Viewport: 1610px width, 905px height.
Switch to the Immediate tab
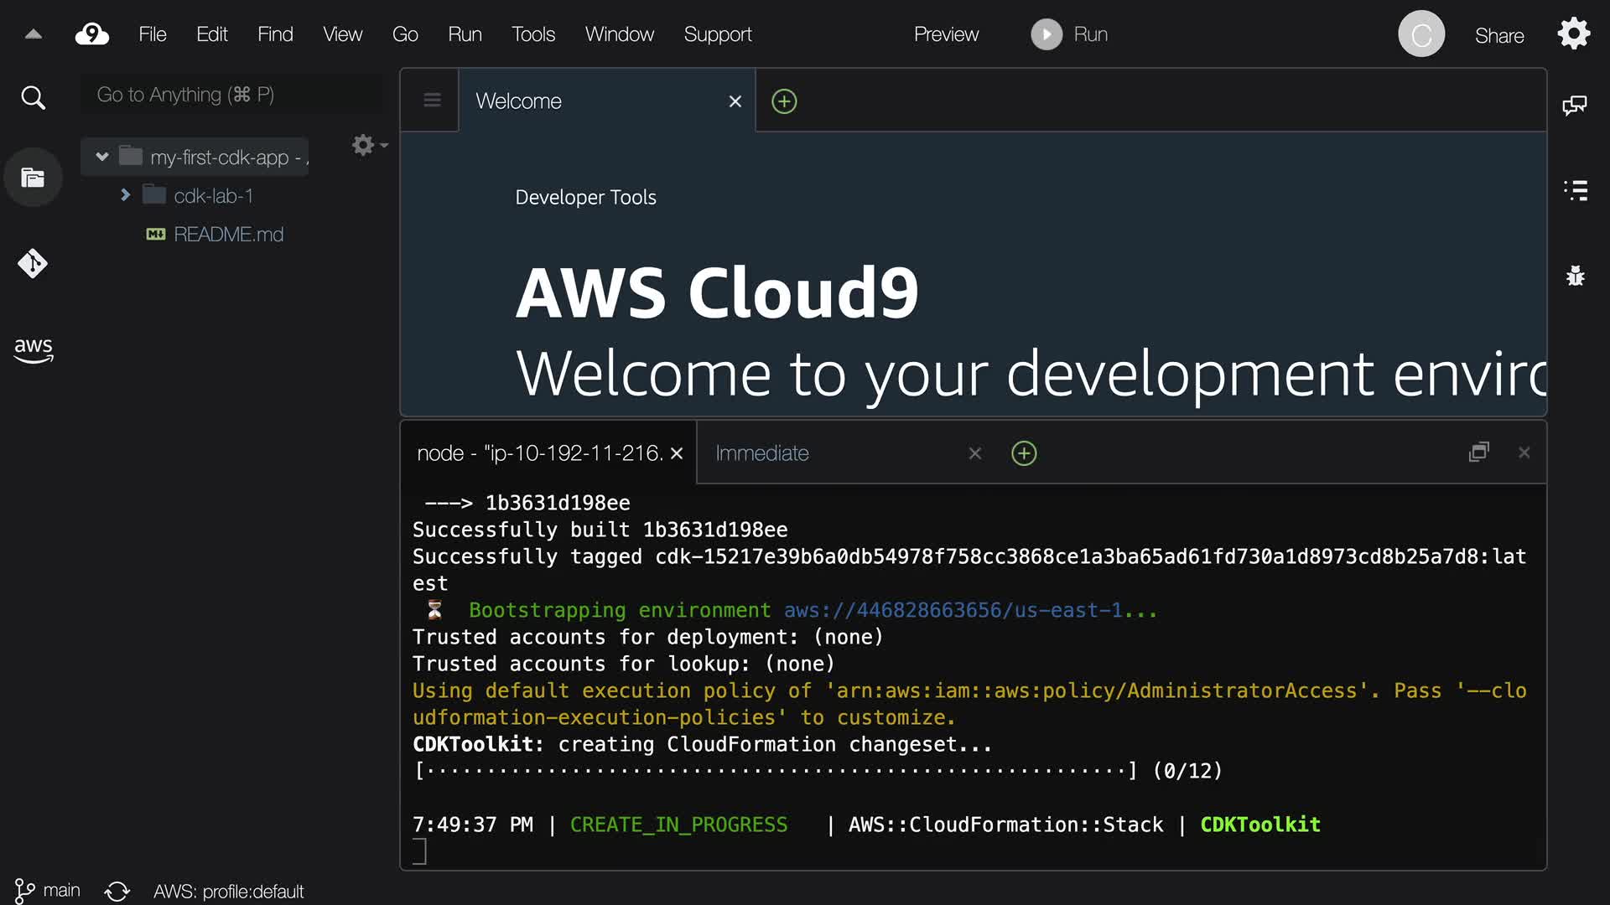tap(761, 453)
